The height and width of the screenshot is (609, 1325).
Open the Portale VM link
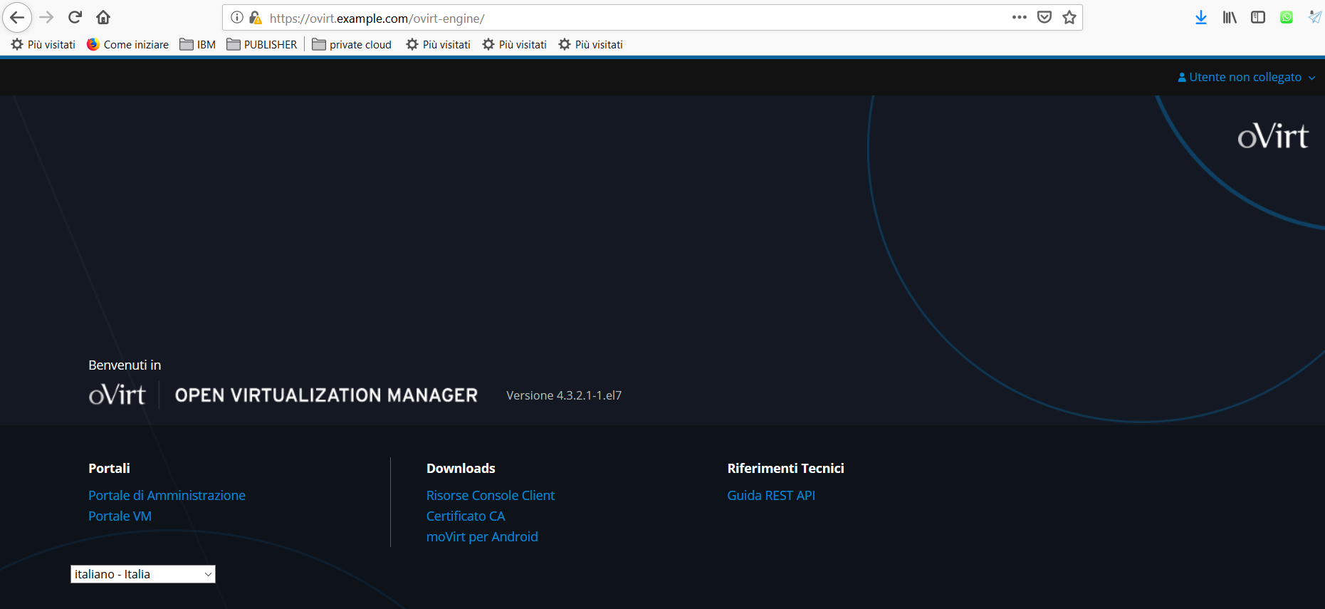click(120, 516)
